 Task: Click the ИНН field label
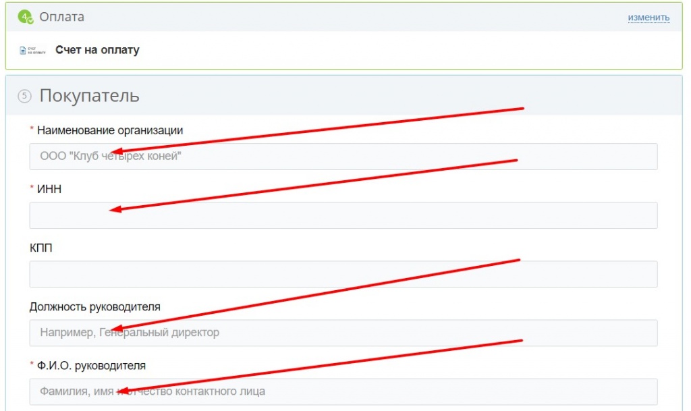pyautogui.click(x=49, y=189)
